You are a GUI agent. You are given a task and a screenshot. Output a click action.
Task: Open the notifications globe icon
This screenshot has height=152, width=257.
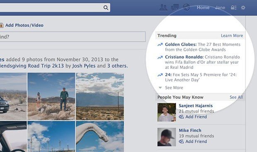pyautogui.click(x=187, y=7)
